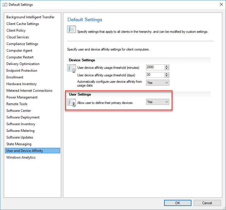The image size is (226, 210).
Task: Click the title bar window icon
Action: click(x=4, y=5)
